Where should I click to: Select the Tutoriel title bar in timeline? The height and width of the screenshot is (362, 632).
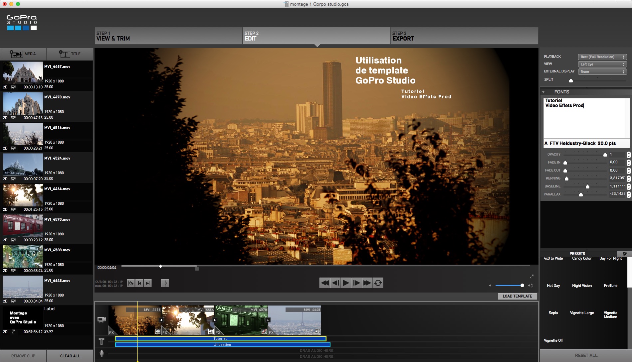[x=220, y=339]
